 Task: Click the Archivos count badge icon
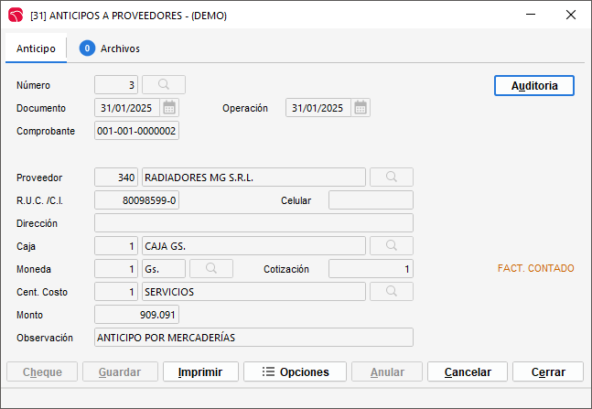coord(87,48)
